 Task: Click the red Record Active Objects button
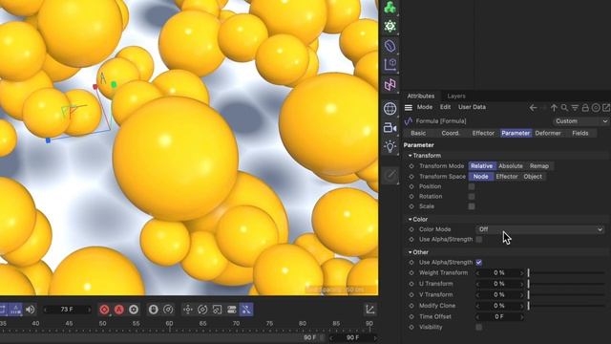[104, 310]
